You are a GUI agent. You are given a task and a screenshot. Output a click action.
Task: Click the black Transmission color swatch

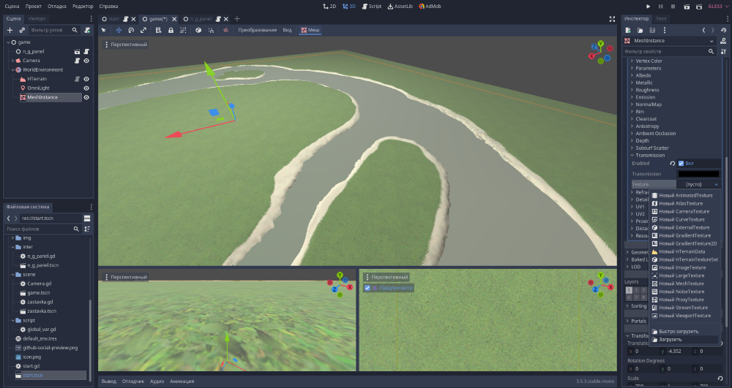(698, 174)
